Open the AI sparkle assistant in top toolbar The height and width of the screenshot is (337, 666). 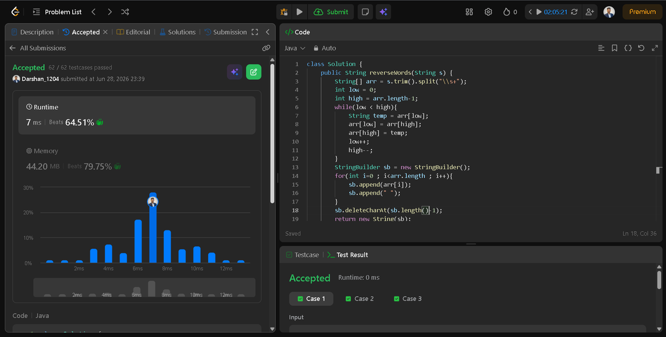coord(383,12)
